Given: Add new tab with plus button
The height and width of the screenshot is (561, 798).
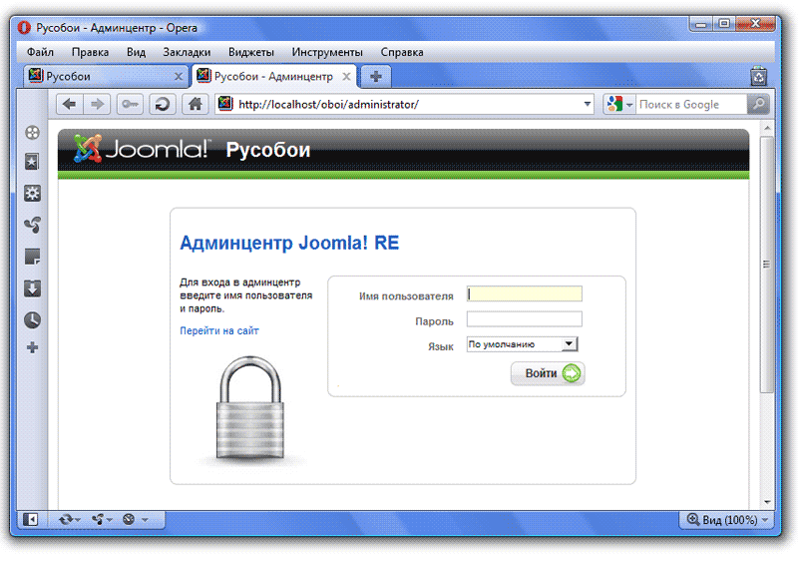Looking at the screenshot, I should (376, 76).
